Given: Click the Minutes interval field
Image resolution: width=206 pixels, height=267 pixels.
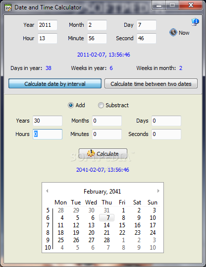Looking at the screenshot, I should (107, 134).
